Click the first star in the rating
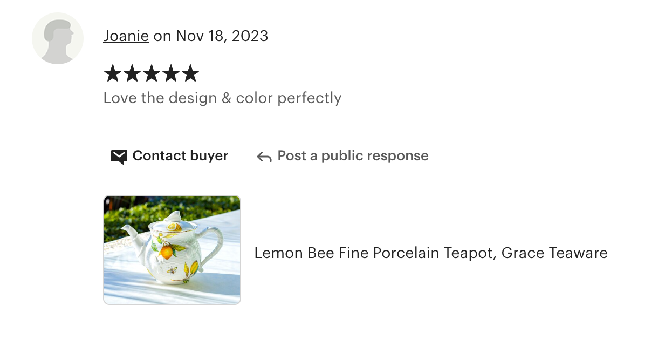Image resolution: width=658 pixels, height=339 pixels. click(113, 73)
